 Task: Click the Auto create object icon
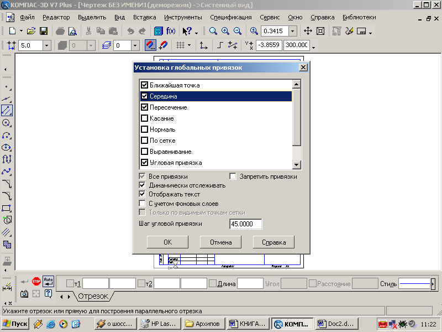48,282
